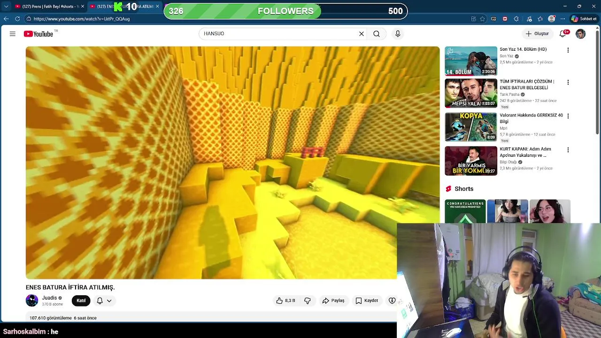
Task: Click the magnifier search button
Action: pos(377,34)
